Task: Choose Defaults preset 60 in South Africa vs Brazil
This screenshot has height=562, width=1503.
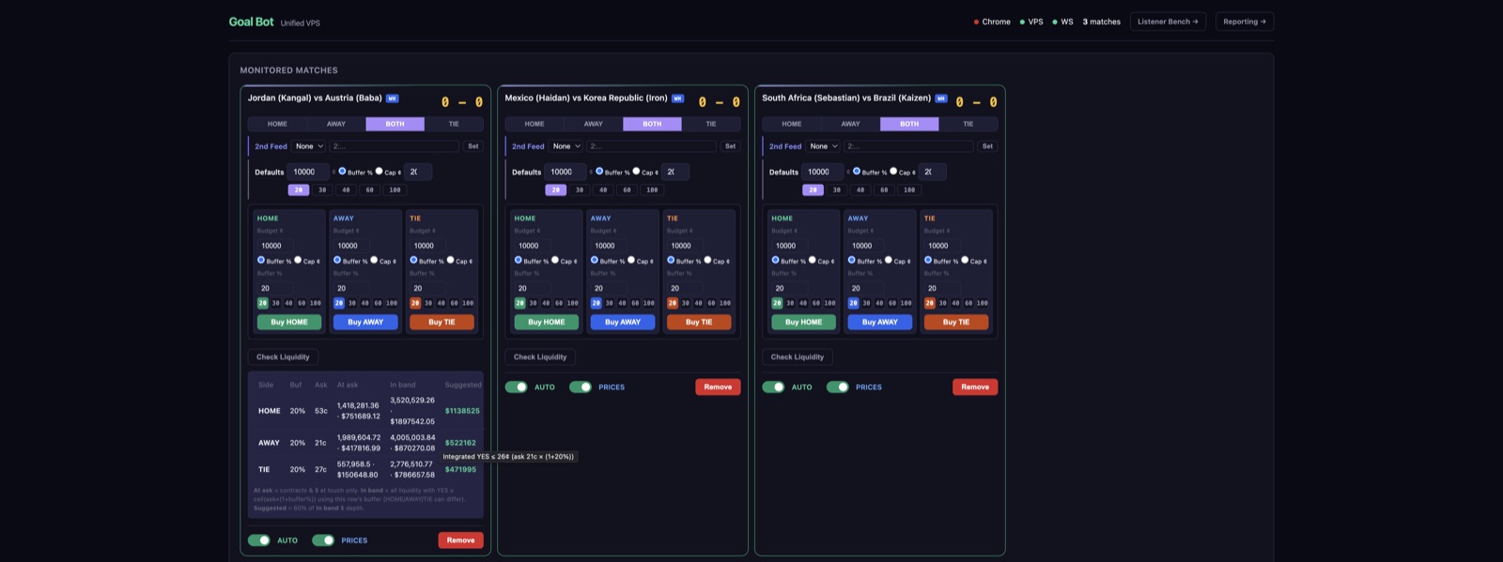Action: 884,190
